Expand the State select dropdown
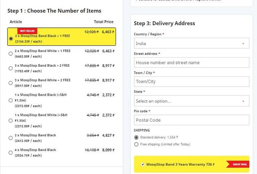257x174 pixels. click(191, 101)
